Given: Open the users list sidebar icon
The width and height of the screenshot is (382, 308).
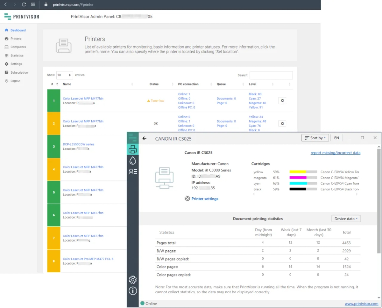Looking at the screenshot, I should [x=133, y=172].
